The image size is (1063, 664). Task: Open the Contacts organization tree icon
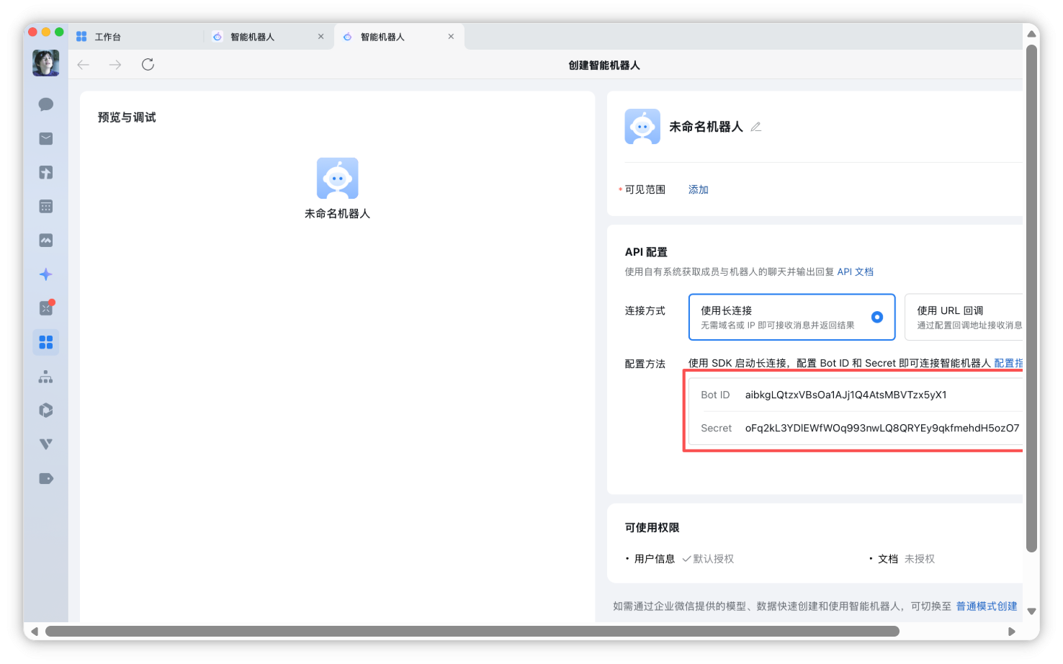(46, 377)
